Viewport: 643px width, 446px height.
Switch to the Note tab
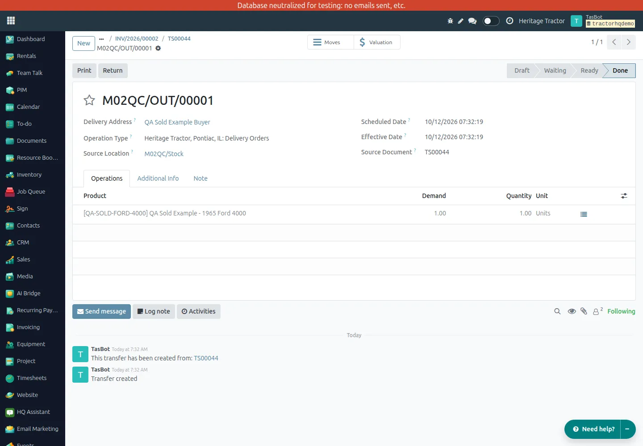tap(200, 178)
